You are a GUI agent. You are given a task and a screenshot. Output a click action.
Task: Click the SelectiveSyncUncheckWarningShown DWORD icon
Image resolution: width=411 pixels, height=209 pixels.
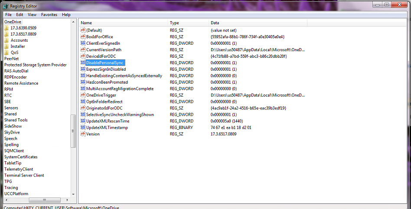pos(83,114)
